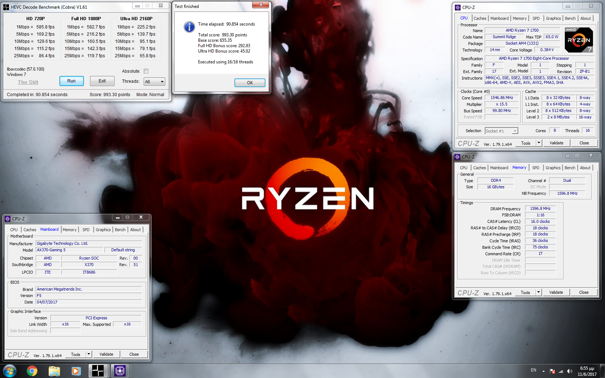This screenshot has width=605, height=378.
Task: Click Validate in top CPU-Z window
Action: tap(556, 143)
